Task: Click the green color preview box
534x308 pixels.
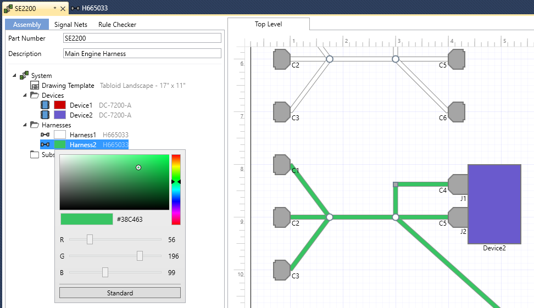Action: pyautogui.click(x=86, y=219)
